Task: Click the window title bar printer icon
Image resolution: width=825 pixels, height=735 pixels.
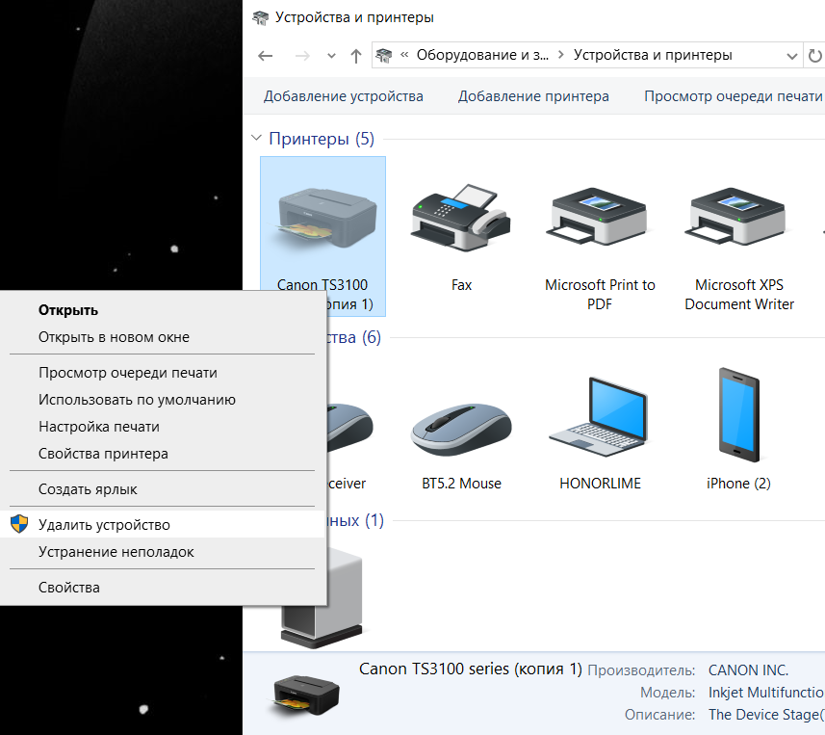Action: tap(261, 18)
